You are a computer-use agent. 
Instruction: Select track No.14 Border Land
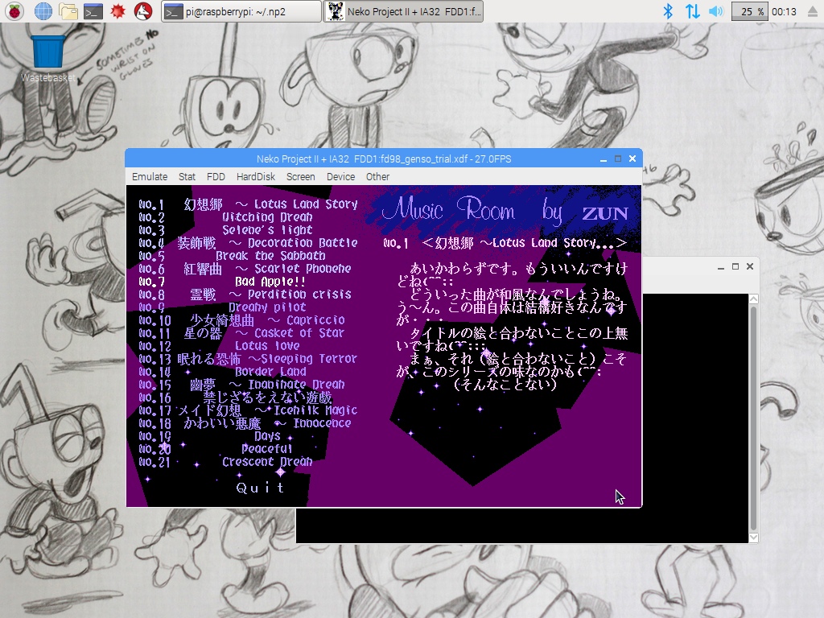tap(223, 372)
